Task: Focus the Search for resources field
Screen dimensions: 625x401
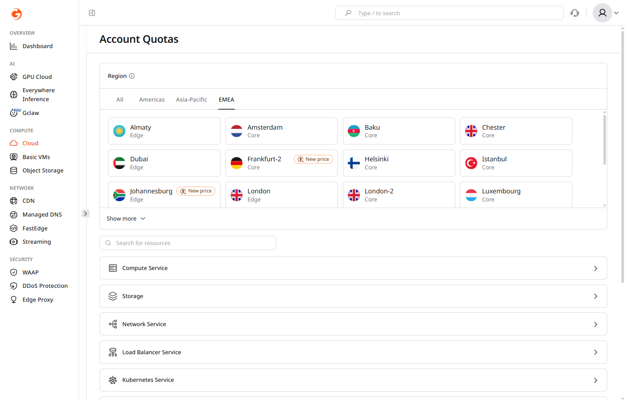Action: tap(188, 243)
